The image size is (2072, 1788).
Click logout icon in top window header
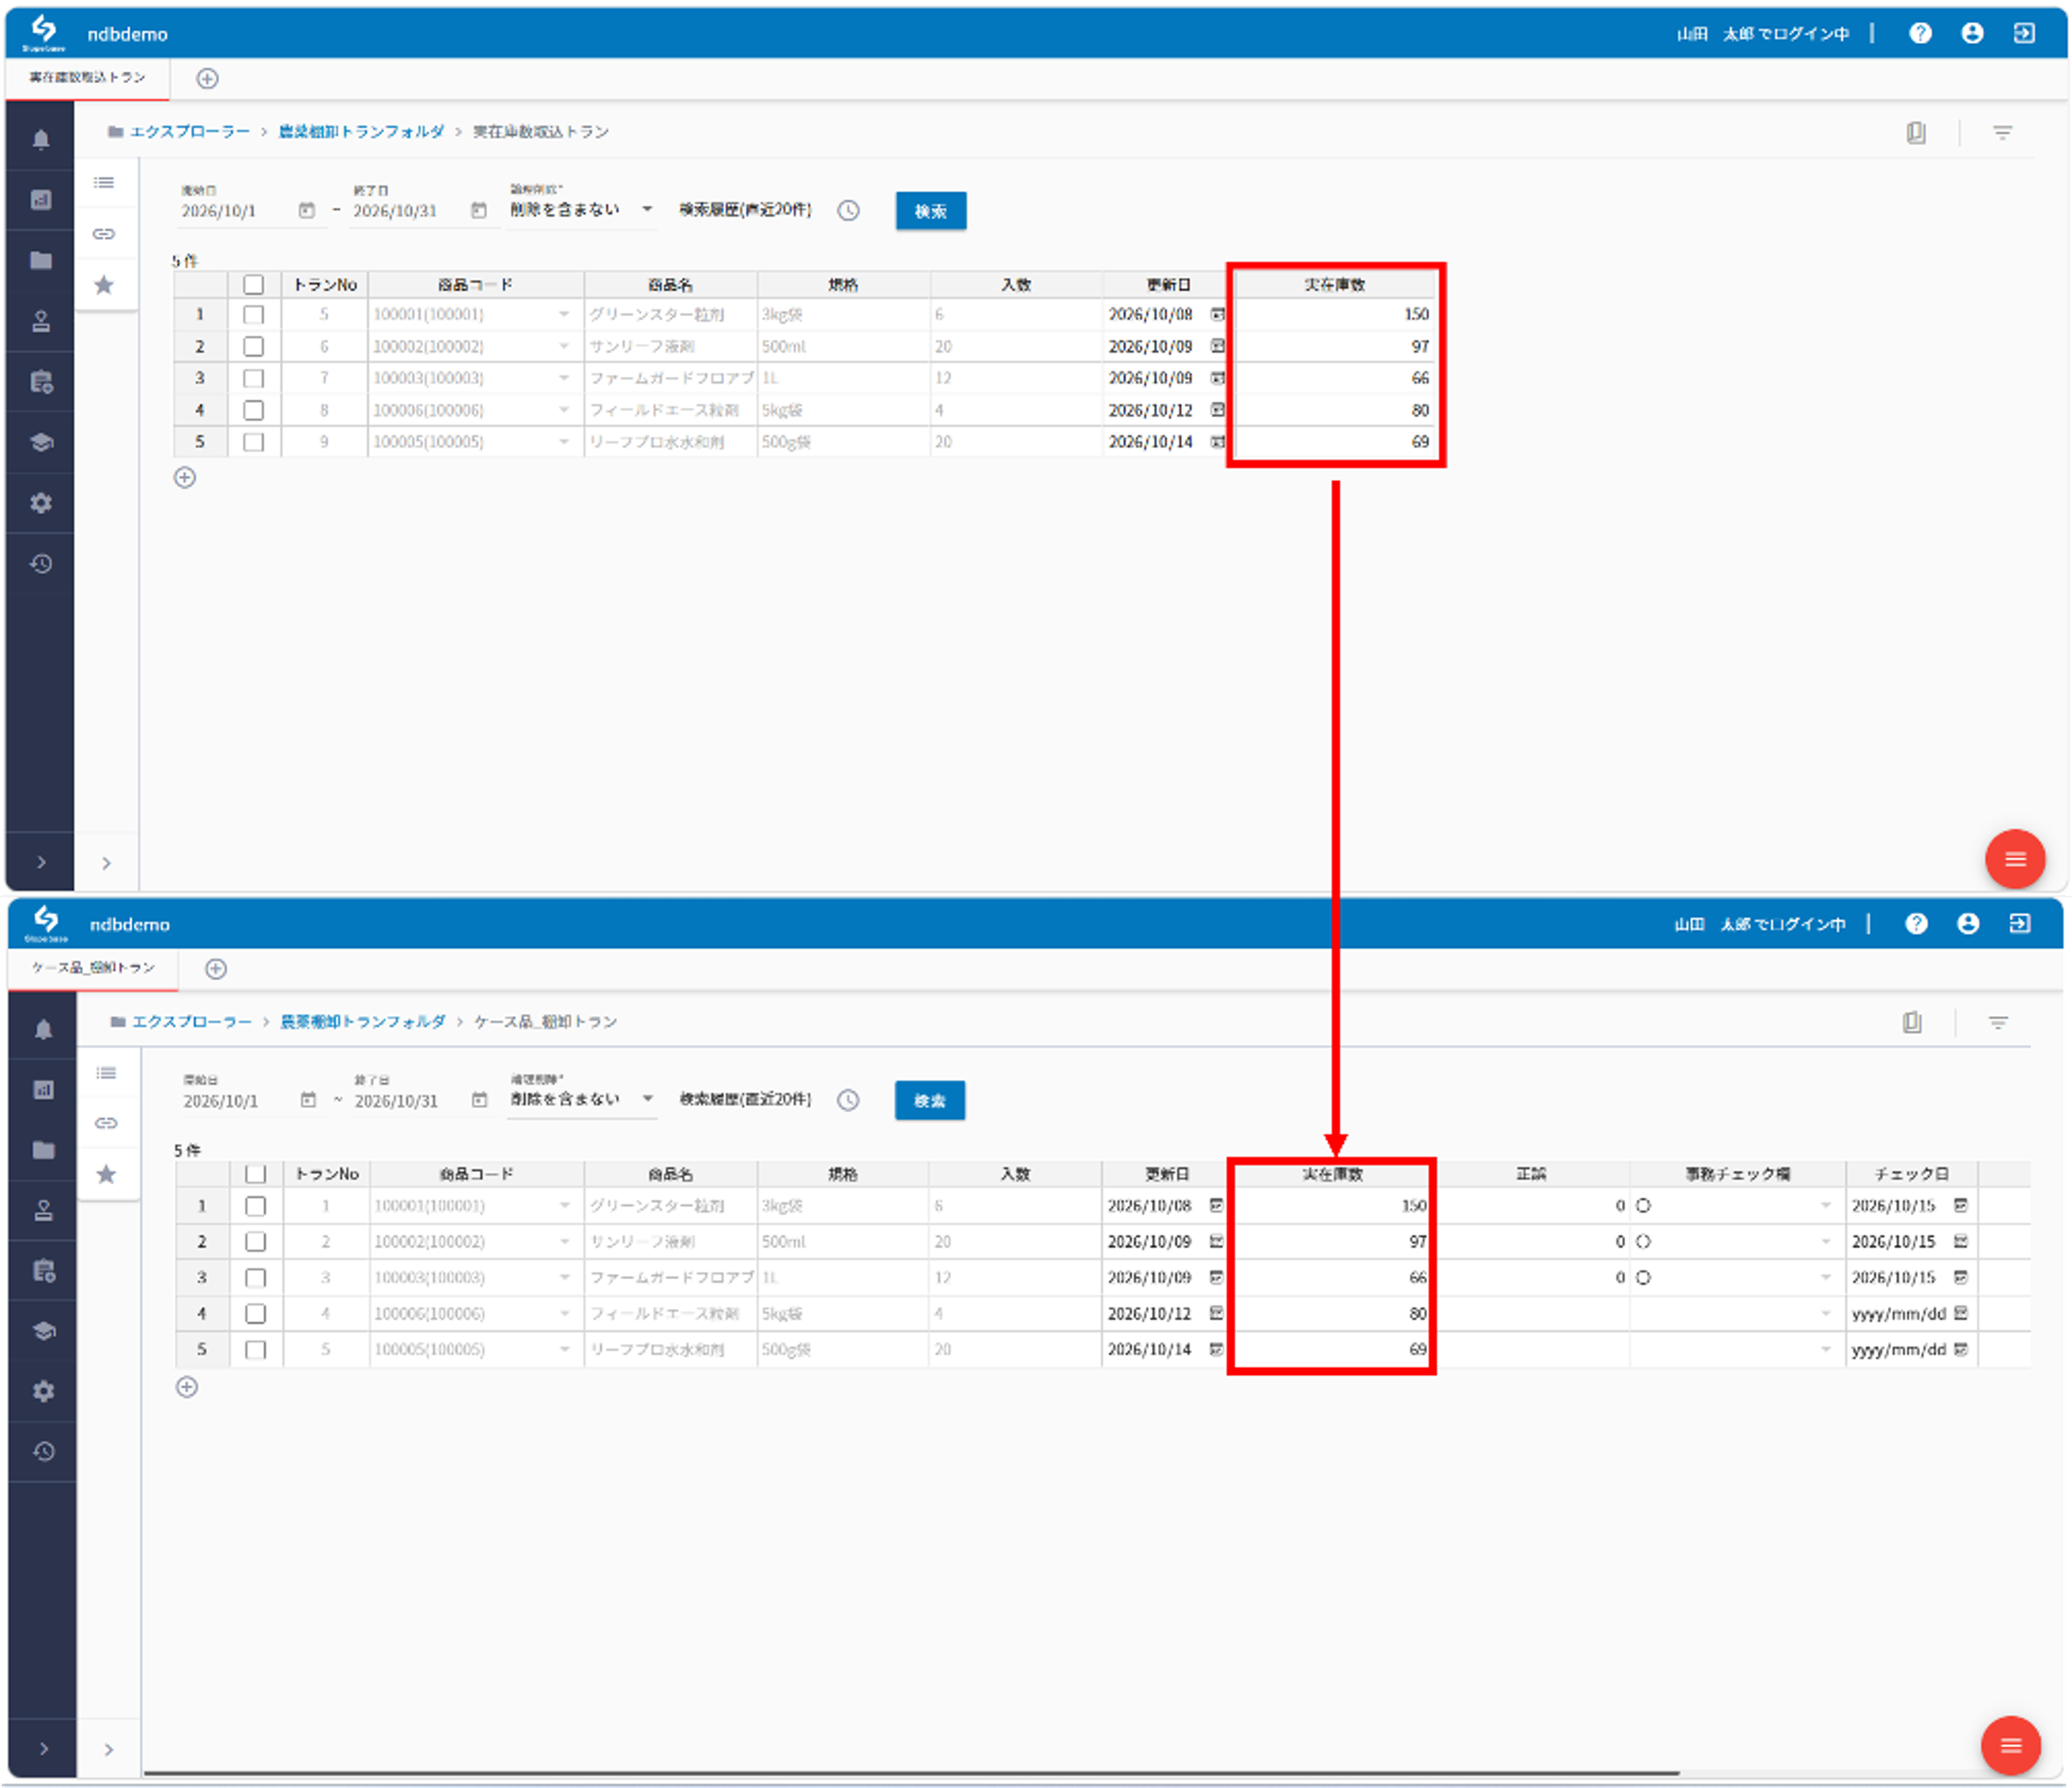[2024, 33]
